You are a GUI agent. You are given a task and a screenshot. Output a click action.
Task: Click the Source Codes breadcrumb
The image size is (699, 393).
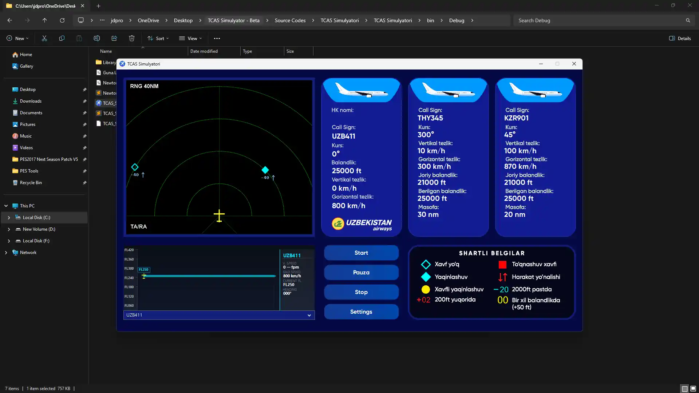290,20
